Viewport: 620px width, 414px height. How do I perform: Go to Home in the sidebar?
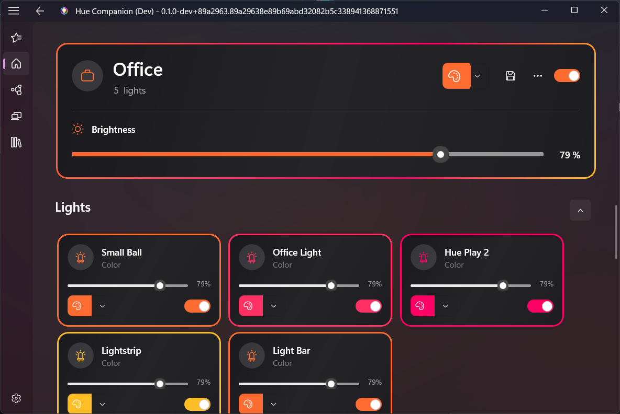16,64
